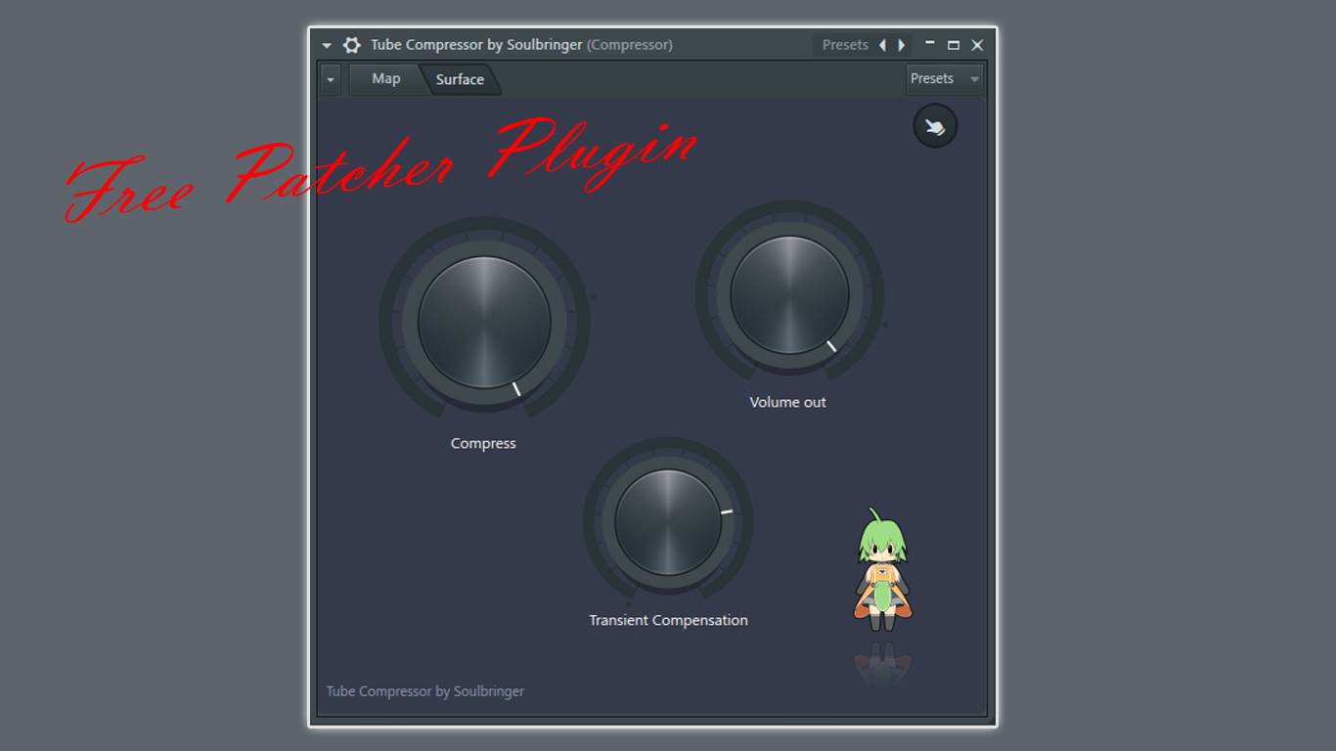
Task: Click the "Transient Compensation" label text
Action: [x=668, y=620]
